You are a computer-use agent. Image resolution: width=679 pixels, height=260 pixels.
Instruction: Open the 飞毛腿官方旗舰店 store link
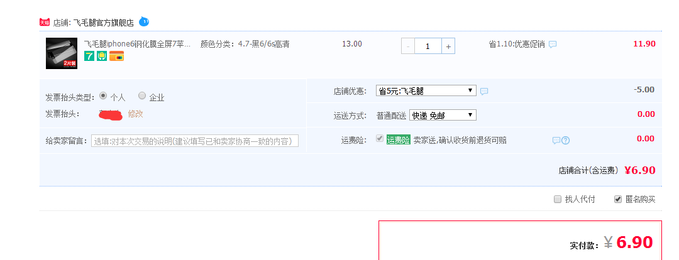pos(104,23)
